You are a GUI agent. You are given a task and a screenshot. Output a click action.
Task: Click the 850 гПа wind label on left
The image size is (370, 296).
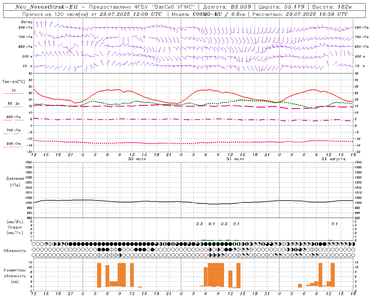[25, 47]
